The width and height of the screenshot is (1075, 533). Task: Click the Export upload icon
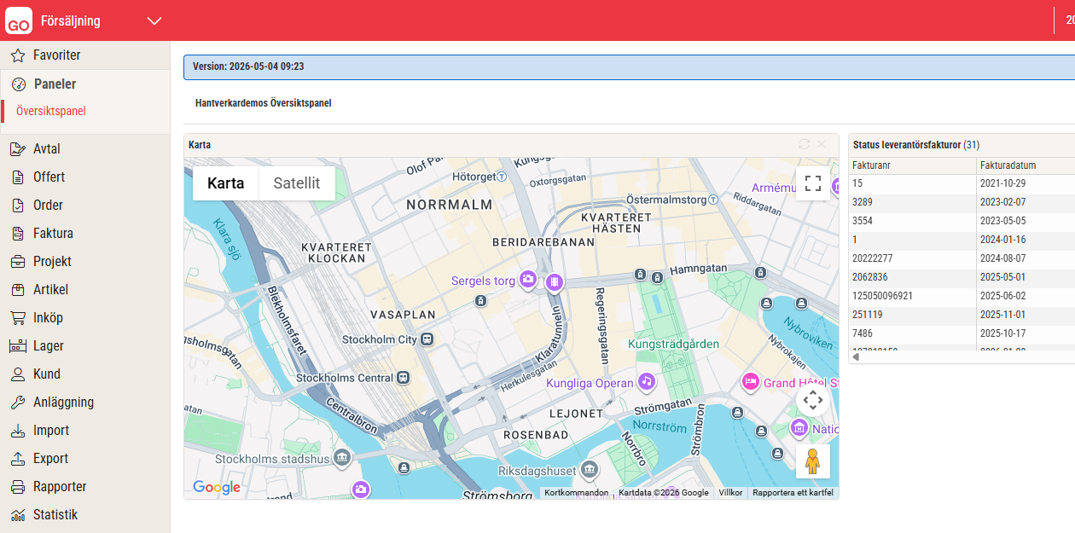(x=18, y=459)
